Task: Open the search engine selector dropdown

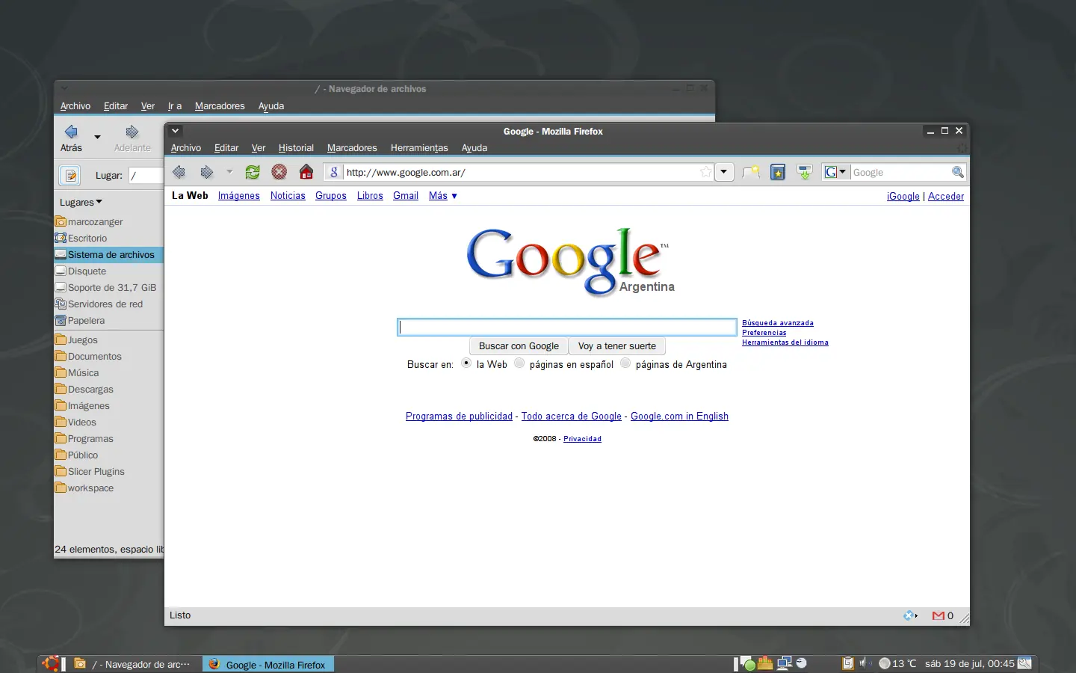Action: coord(835,172)
